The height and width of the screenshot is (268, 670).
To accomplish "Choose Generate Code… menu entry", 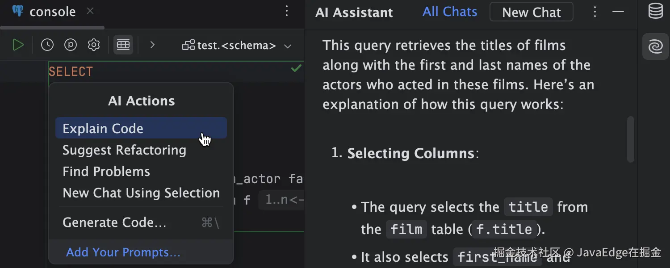I will point(114,222).
